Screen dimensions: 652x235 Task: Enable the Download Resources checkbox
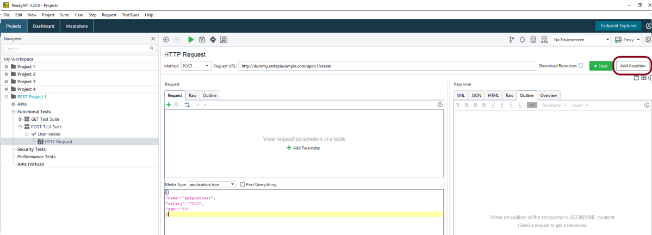580,66
